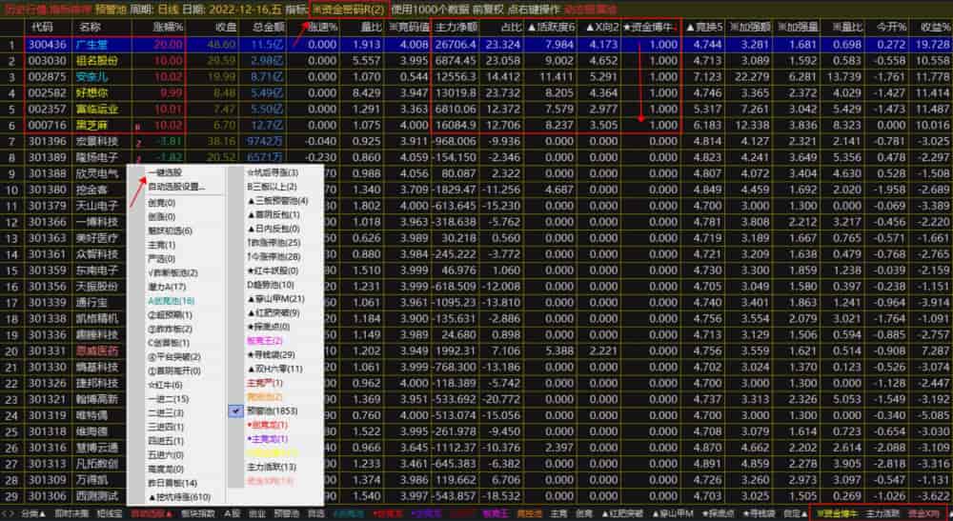Sort by the 量比 column header
The width and height of the screenshot is (953, 521).
372,28
